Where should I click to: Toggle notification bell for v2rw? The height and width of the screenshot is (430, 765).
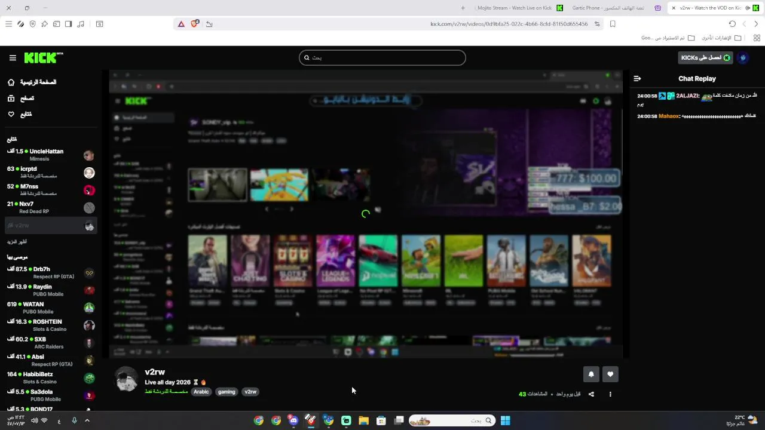tap(591, 374)
